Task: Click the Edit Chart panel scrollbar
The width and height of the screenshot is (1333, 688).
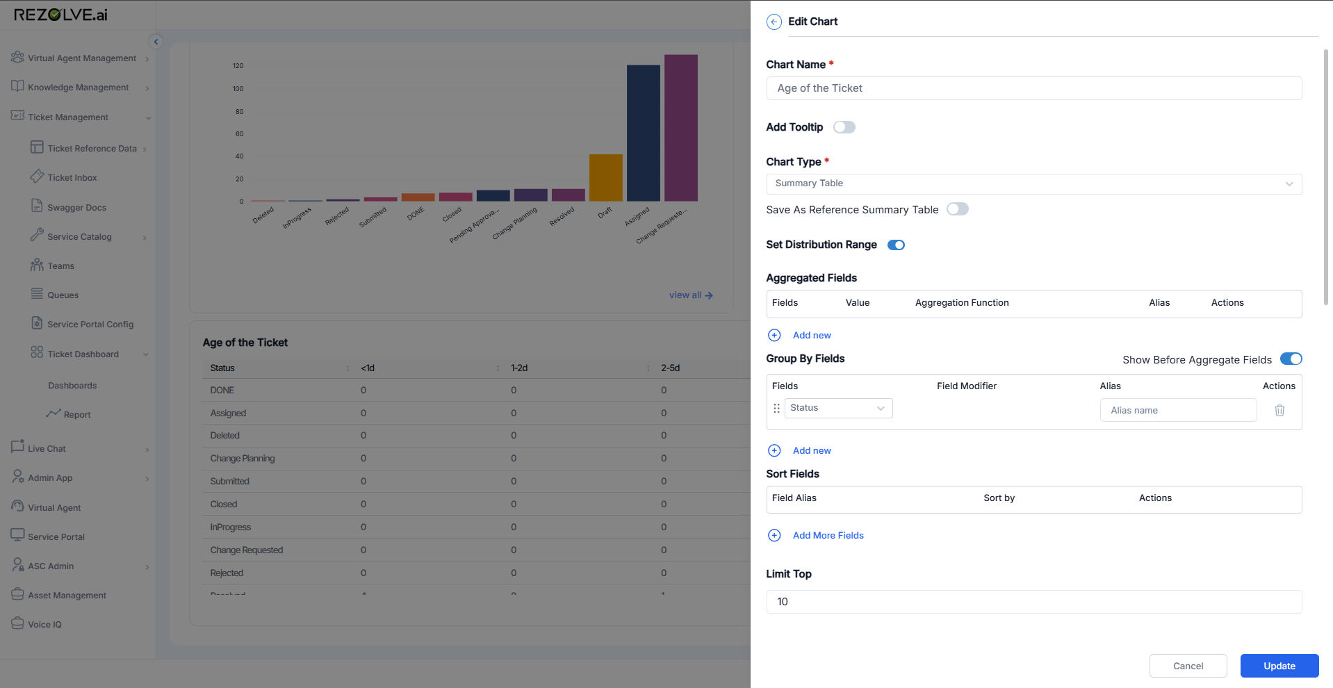Action: (x=1325, y=177)
